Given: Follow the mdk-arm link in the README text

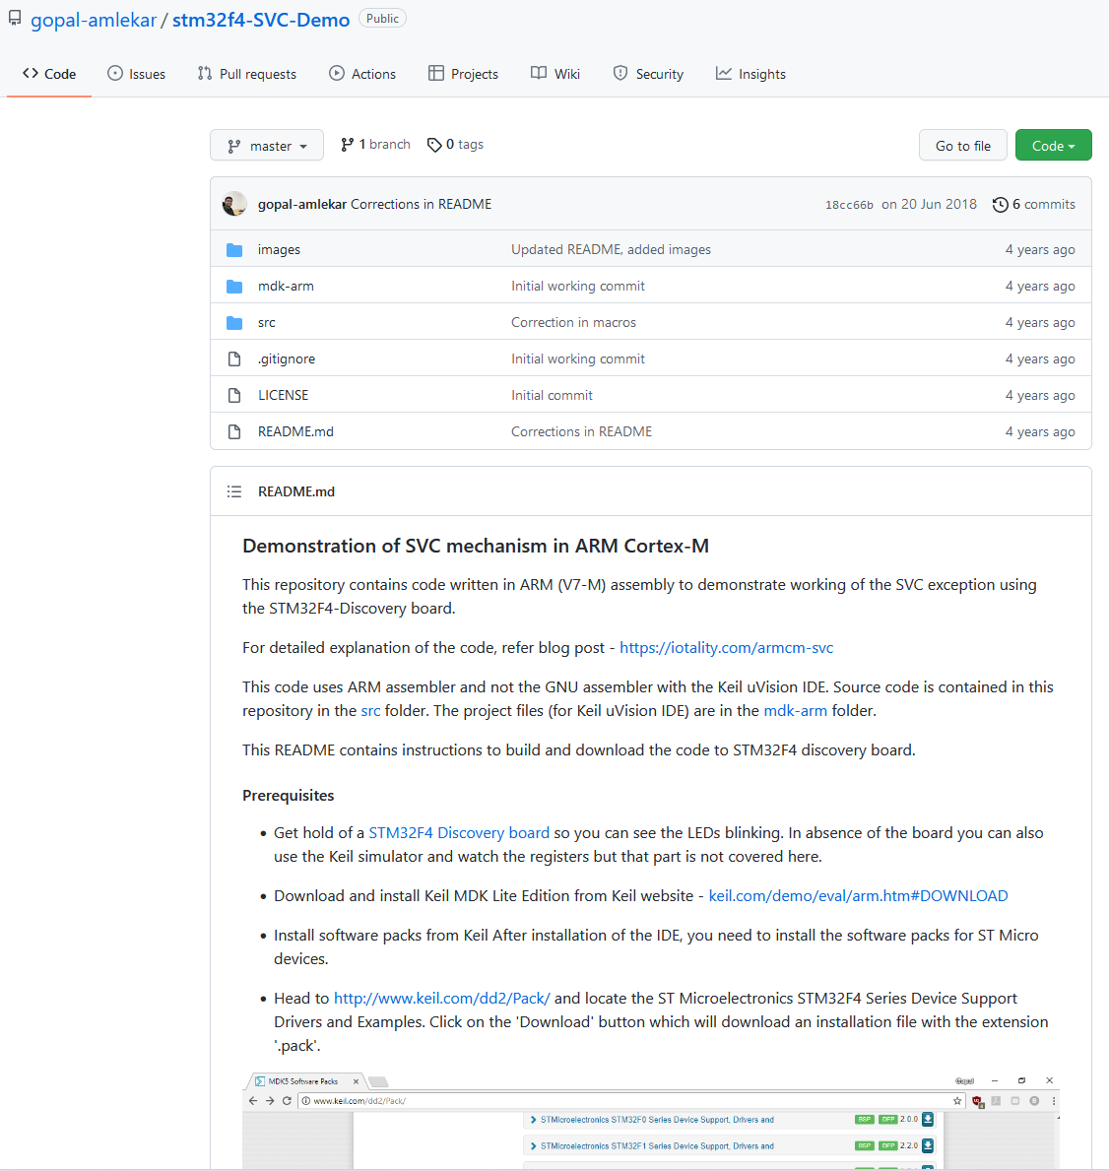Looking at the screenshot, I should click(x=796, y=710).
